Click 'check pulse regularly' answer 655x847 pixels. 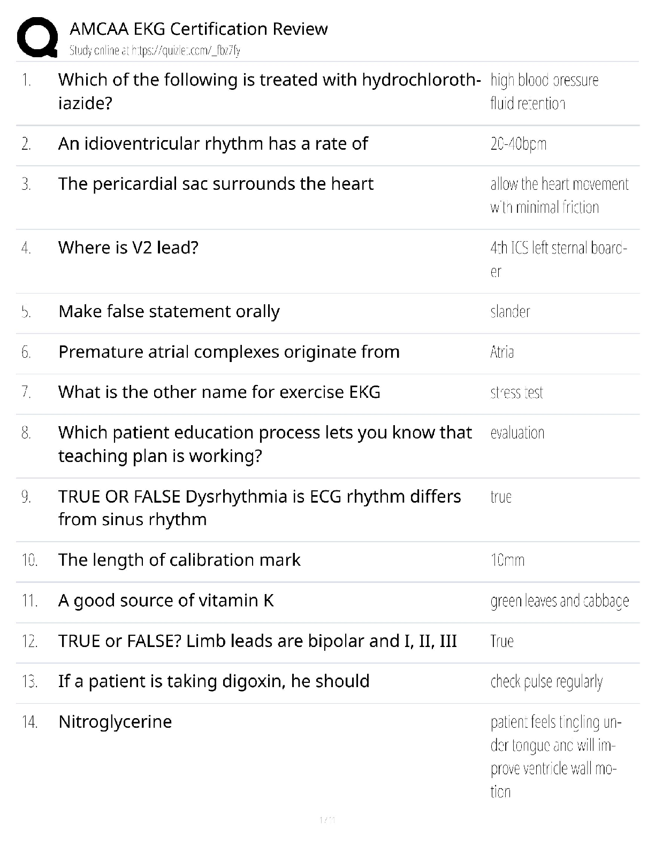point(546,682)
